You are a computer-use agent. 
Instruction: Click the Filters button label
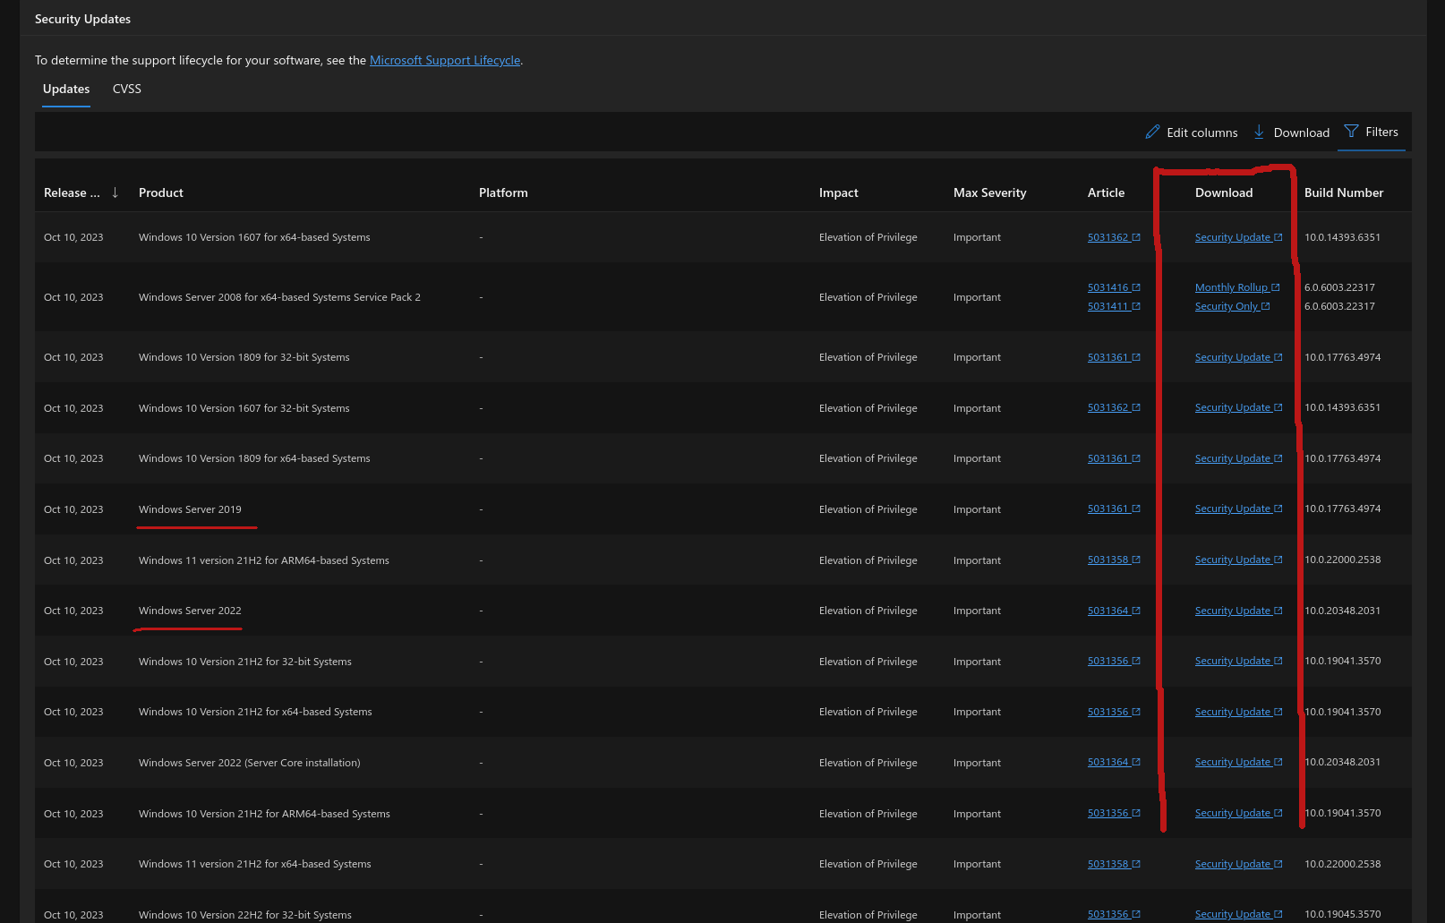(1381, 132)
